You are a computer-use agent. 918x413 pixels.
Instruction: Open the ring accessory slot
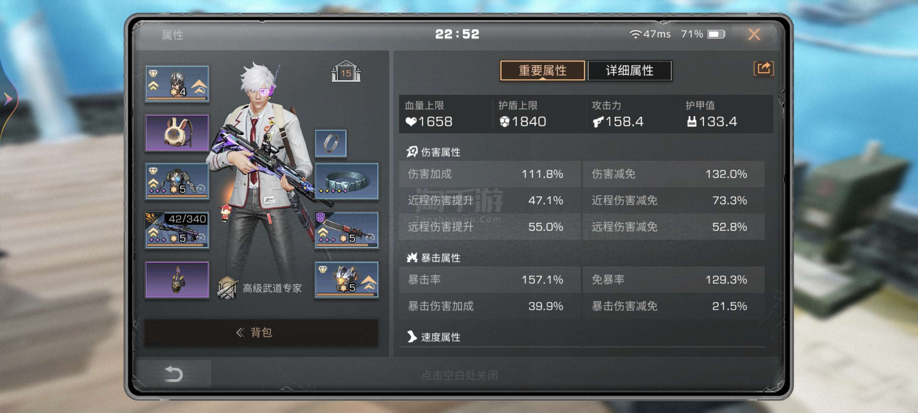(330, 143)
